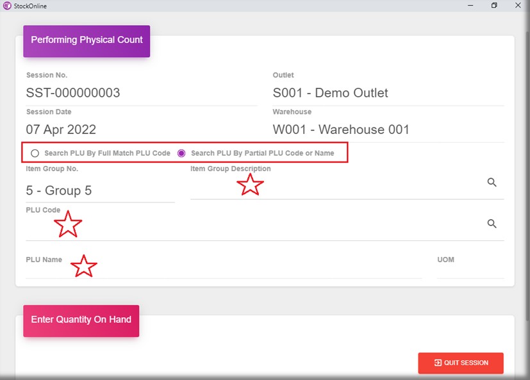Select Search PLU By Partial PLU Code or Name
This screenshot has width=530, height=380.
point(181,153)
